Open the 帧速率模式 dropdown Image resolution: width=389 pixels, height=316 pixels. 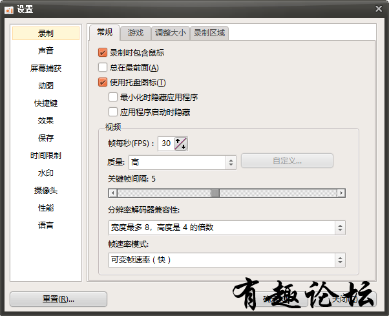coord(227,260)
